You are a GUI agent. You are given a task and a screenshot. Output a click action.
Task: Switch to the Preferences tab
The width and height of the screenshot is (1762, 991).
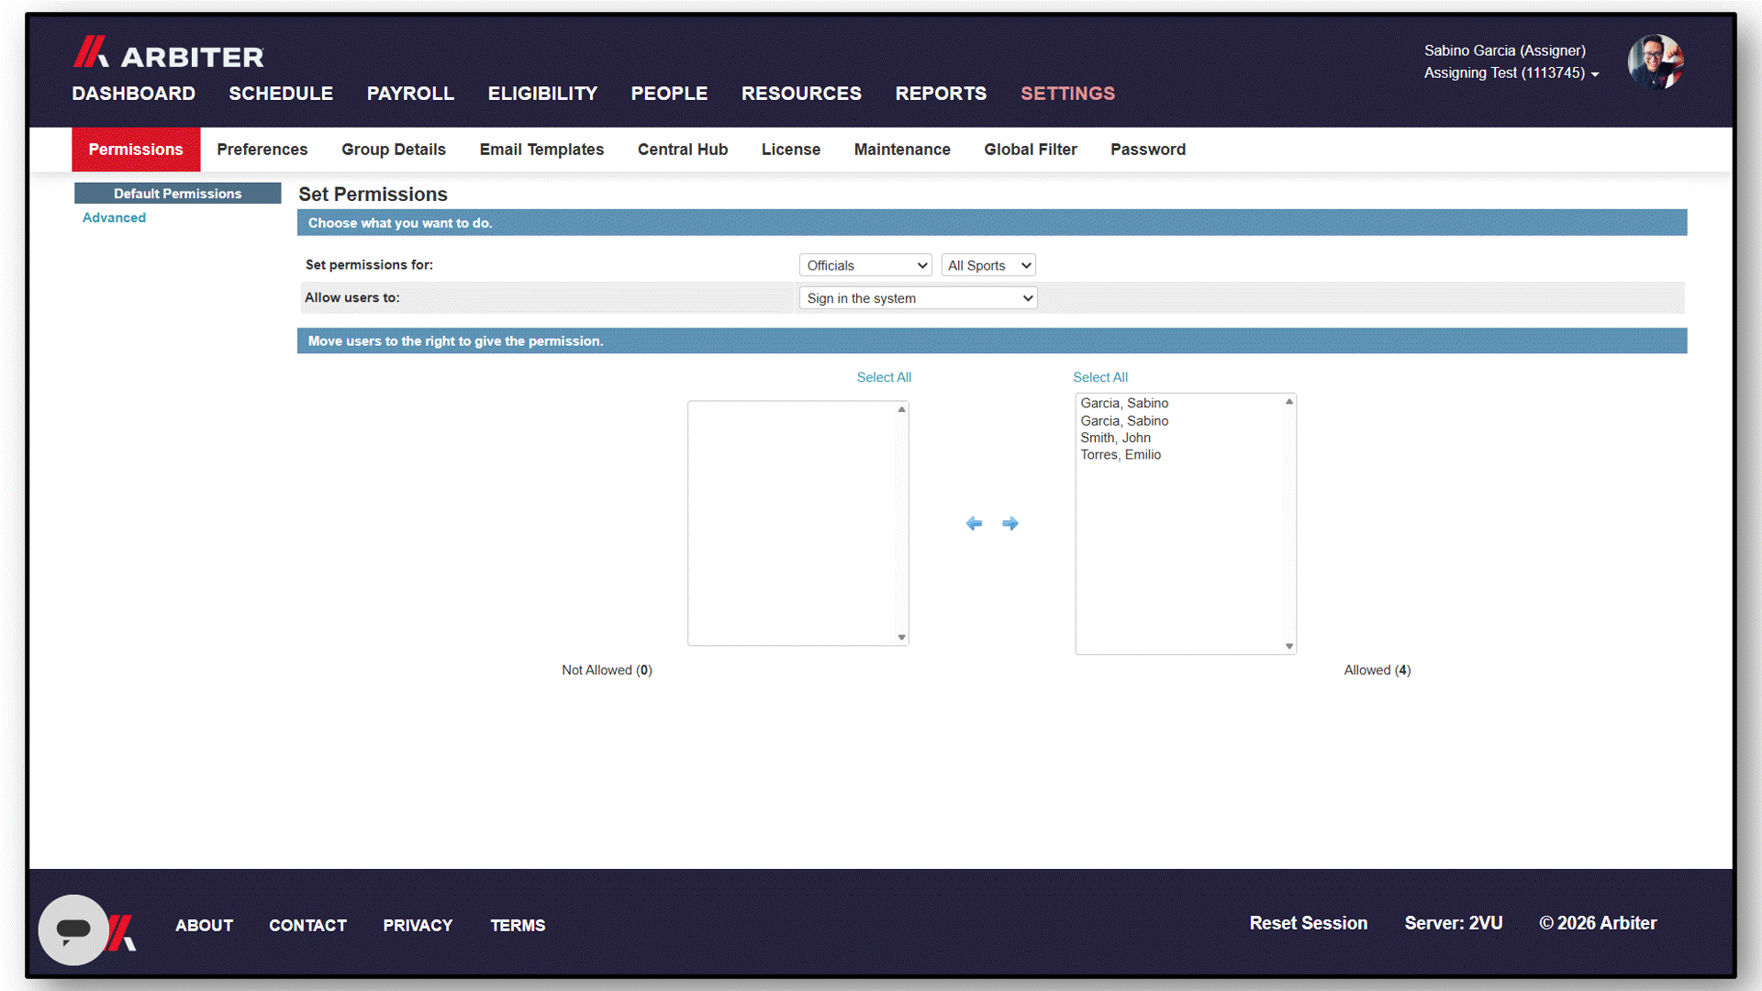(x=262, y=150)
